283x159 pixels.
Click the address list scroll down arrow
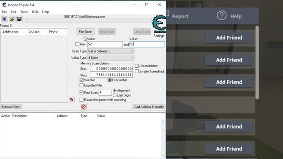pos(163,155)
